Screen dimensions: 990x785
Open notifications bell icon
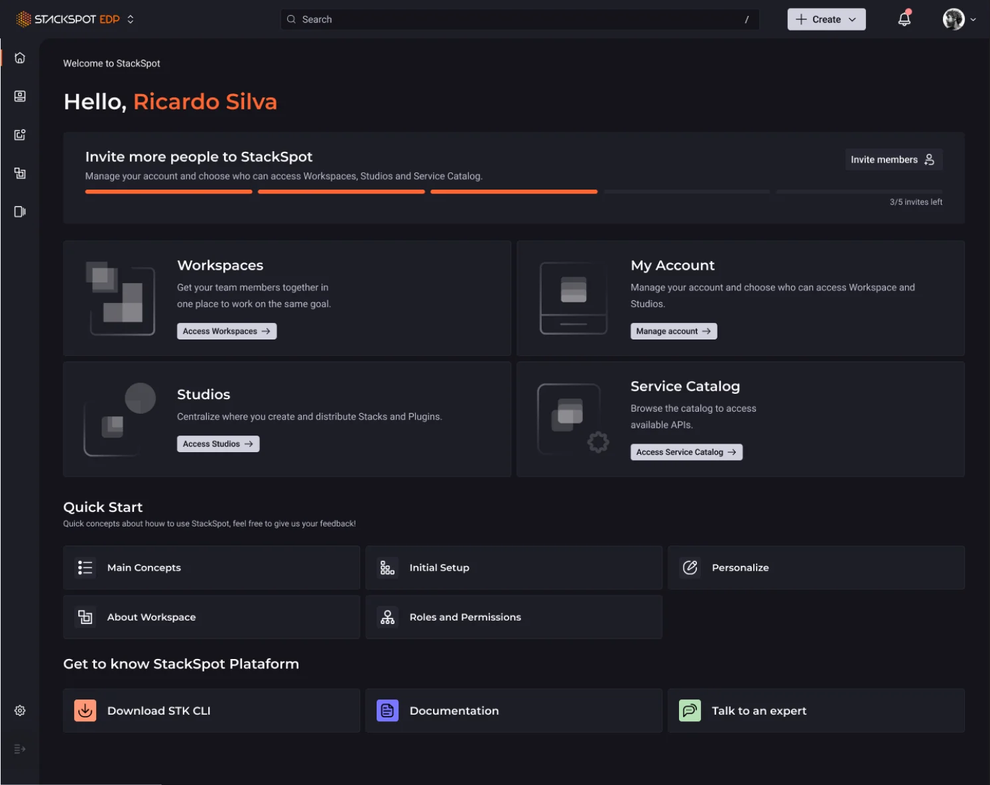[x=904, y=19]
